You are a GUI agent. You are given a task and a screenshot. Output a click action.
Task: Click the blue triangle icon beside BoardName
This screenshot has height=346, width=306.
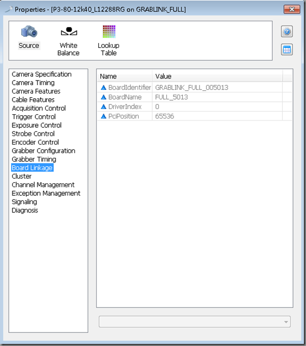[103, 97]
